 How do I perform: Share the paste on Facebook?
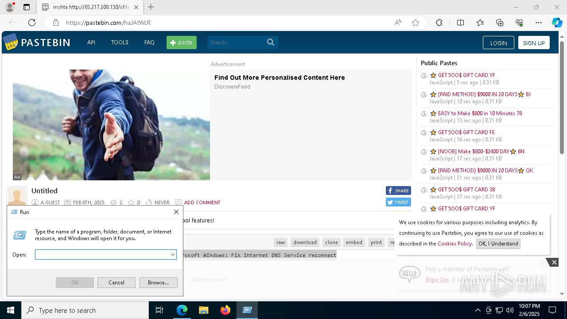coord(398,191)
